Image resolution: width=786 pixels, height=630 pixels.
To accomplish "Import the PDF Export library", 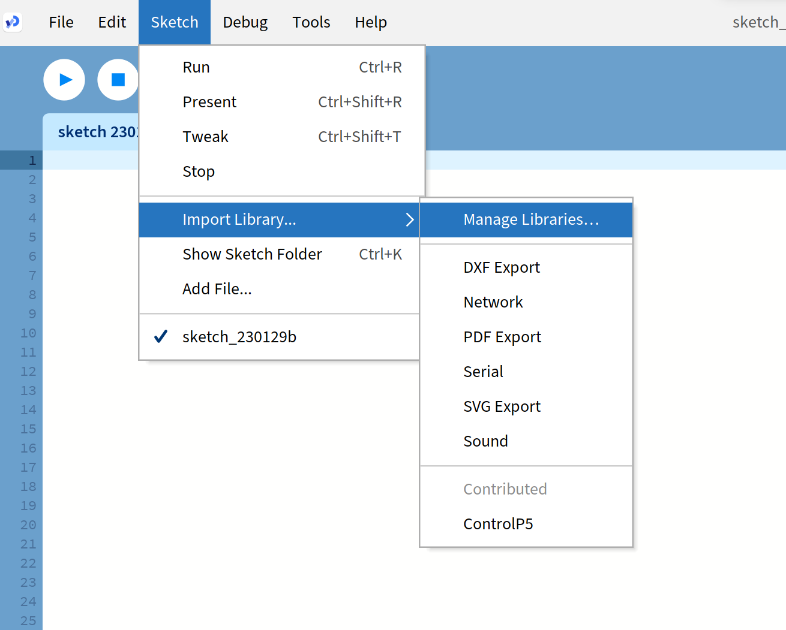I will click(x=502, y=337).
